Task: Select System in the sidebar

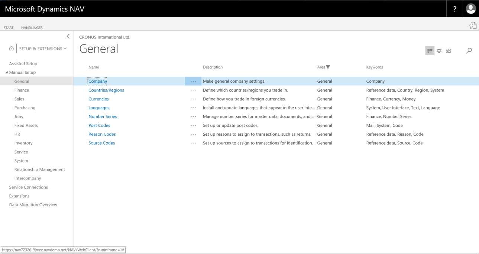Action: point(21,161)
